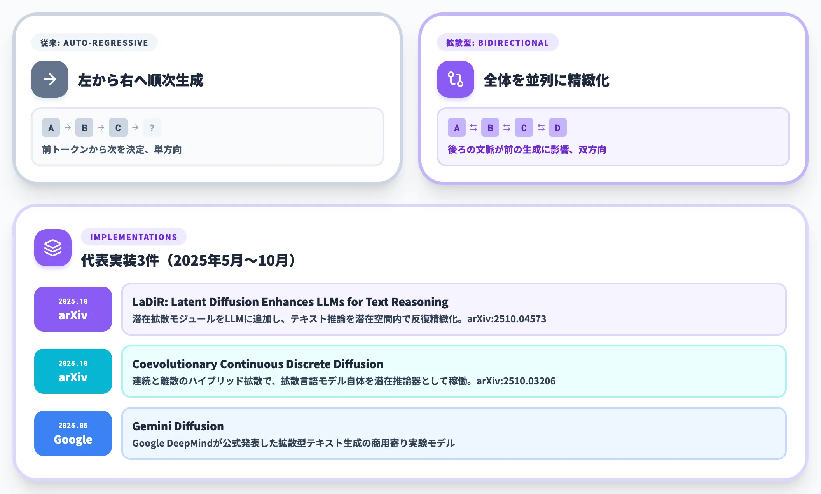Click the arrow between gray C and question mark

[135, 127]
